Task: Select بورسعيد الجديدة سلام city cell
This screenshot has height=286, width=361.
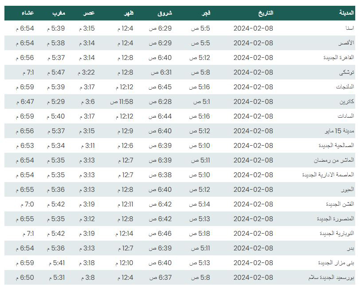Action: pyautogui.click(x=331, y=278)
